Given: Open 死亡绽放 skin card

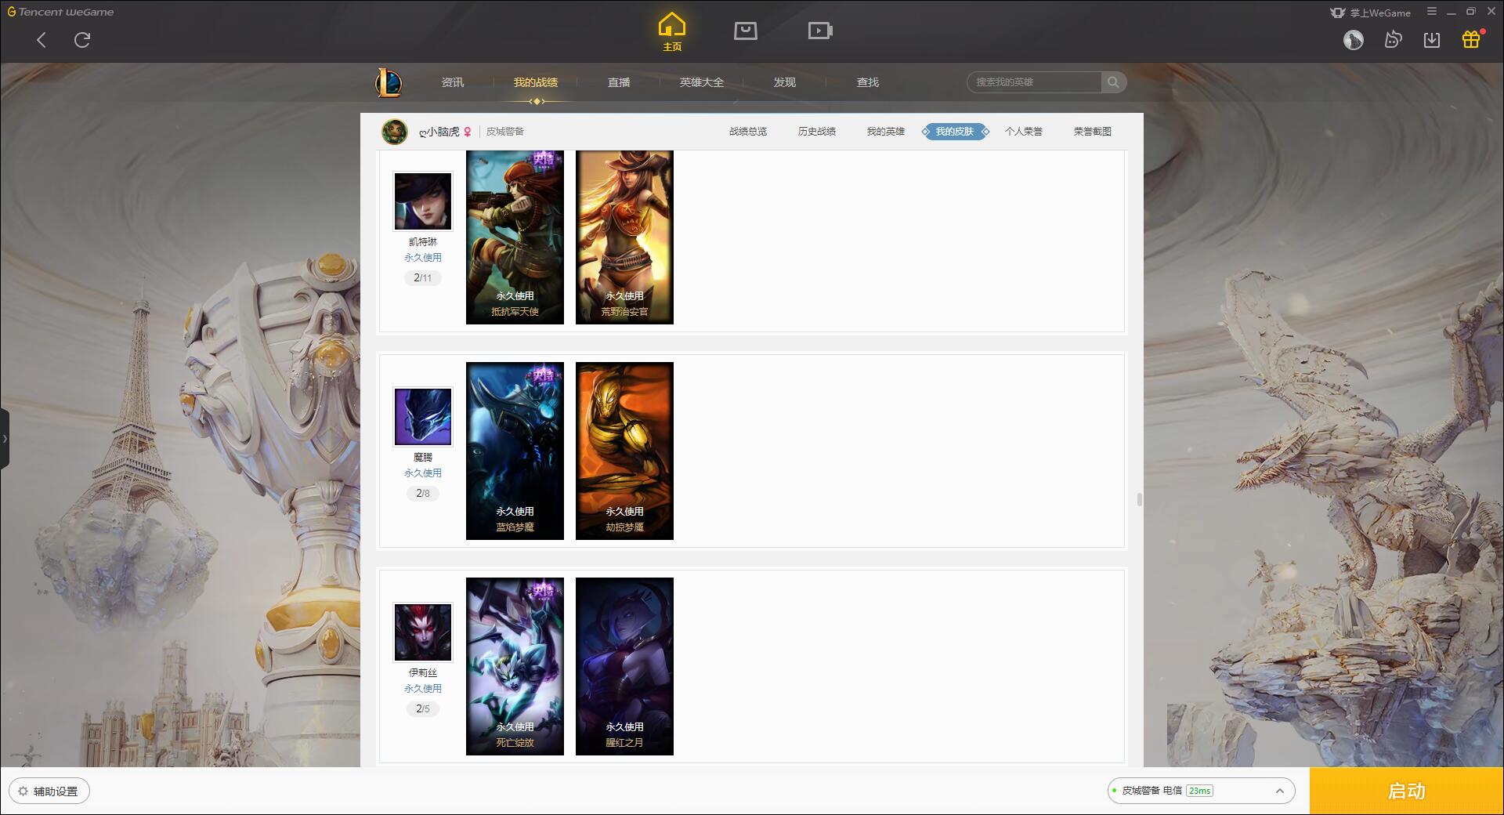Looking at the screenshot, I should (515, 666).
